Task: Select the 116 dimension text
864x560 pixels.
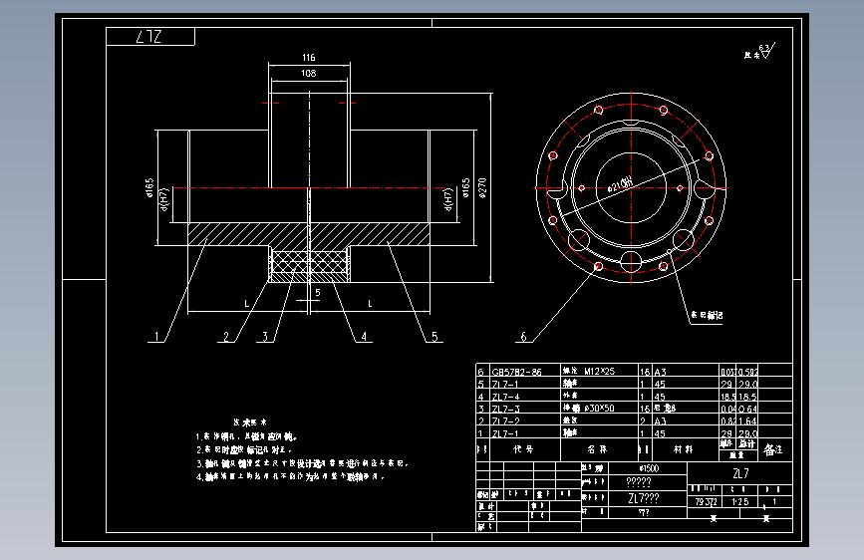Action: click(x=309, y=58)
